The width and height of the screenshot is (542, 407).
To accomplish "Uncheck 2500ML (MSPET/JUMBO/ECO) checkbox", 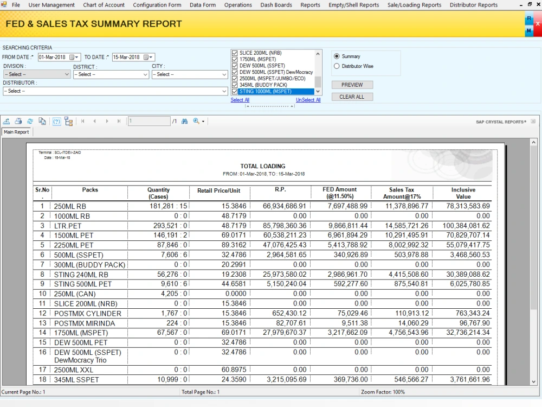I will coord(235,79).
